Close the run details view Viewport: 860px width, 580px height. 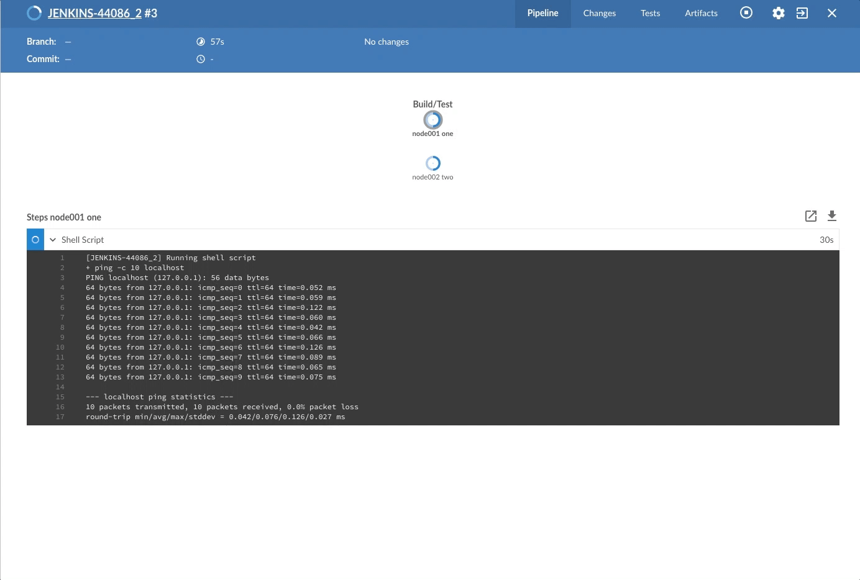[832, 13]
